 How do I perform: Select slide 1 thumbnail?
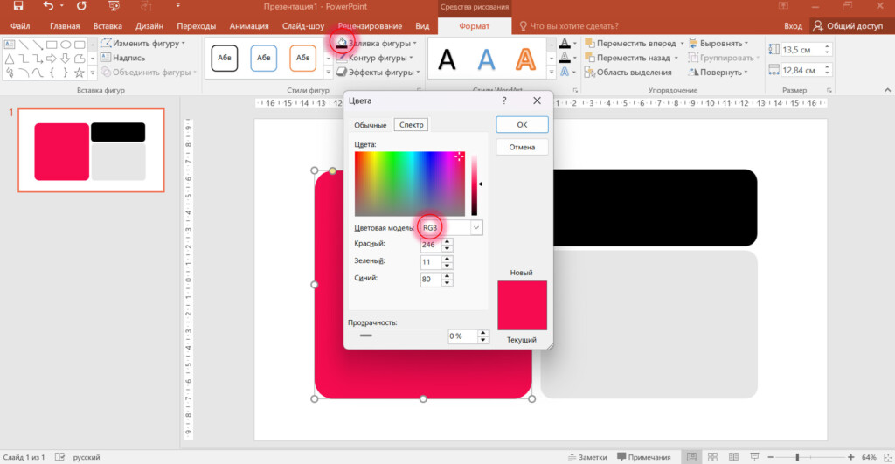[91, 150]
